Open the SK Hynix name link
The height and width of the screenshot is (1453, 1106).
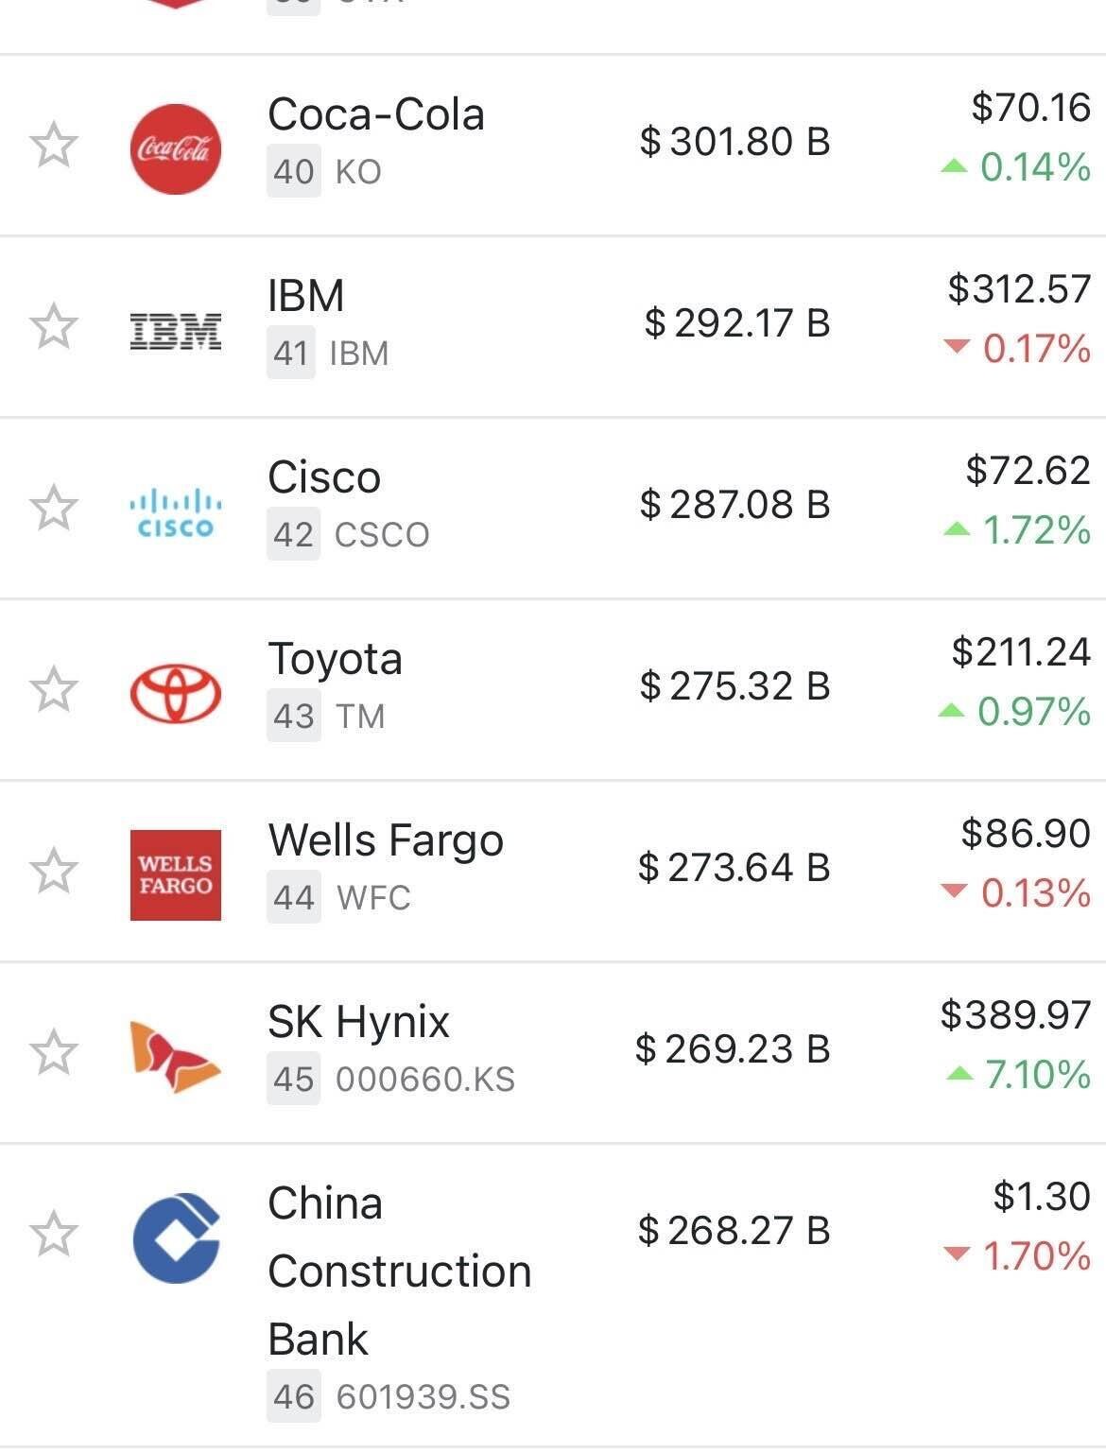point(358,1022)
